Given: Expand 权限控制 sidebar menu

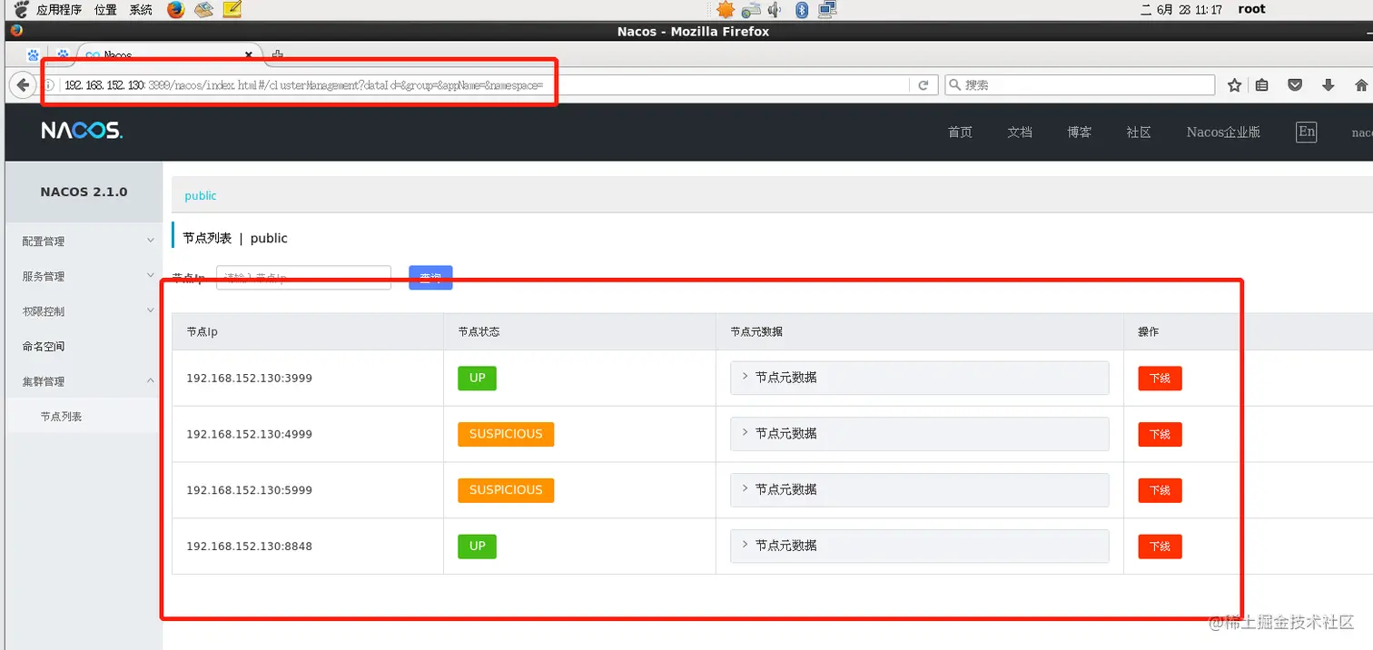Looking at the screenshot, I should tap(84, 311).
